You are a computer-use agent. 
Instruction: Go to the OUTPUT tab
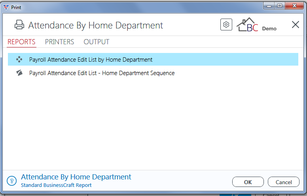pyautogui.click(x=96, y=42)
